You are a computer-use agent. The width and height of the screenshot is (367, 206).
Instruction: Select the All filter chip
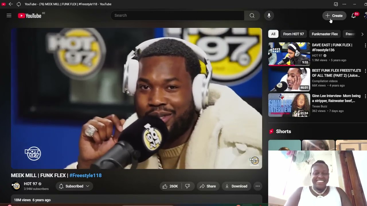273,34
